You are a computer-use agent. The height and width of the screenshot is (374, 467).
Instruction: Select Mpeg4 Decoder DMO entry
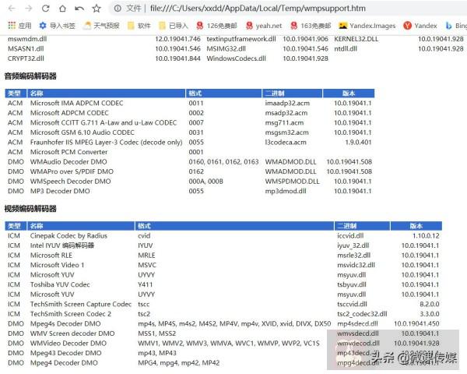pos(64,363)
